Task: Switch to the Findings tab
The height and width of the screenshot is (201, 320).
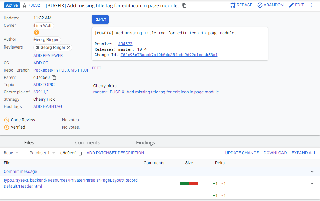Action: coord(146,142)
